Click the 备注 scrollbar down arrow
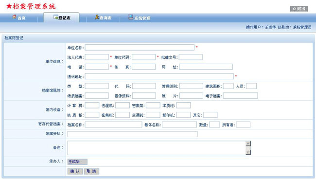Screen dimensions: 316x180 tap(248, 152)
